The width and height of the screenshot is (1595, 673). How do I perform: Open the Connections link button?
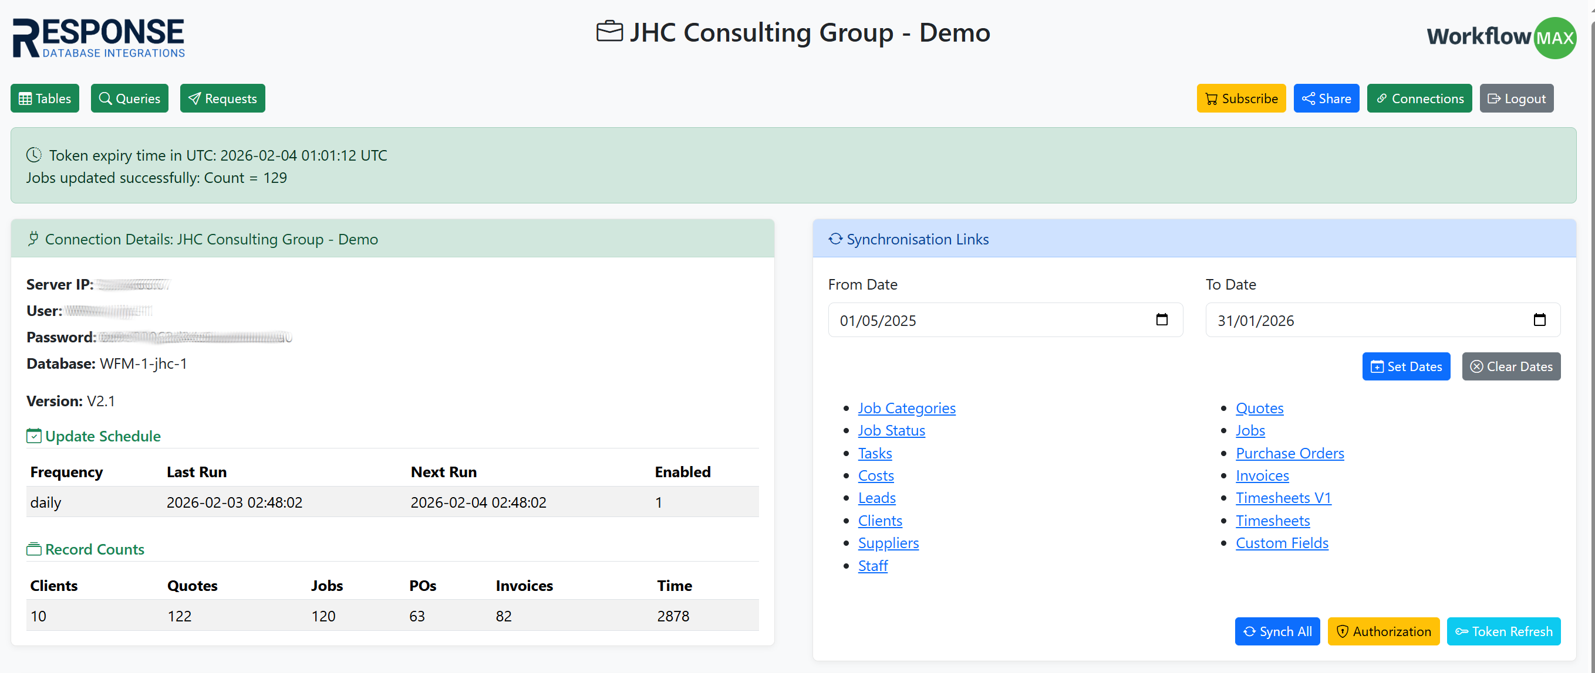click(1418, 98)
